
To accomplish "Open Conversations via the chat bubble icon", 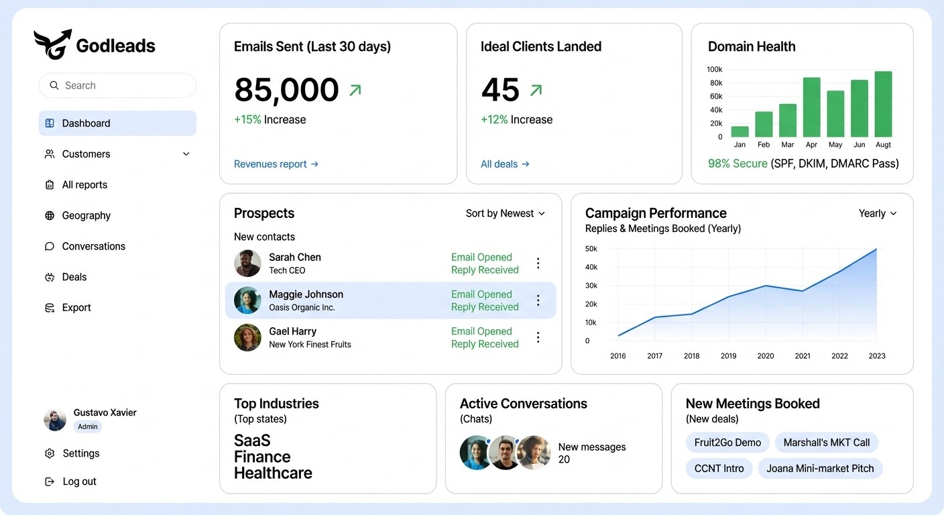I will coord(48,246).
